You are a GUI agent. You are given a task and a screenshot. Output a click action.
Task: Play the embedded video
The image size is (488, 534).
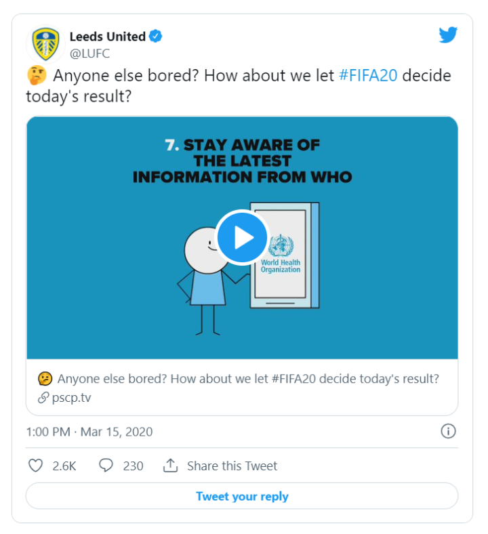[243, 237]
